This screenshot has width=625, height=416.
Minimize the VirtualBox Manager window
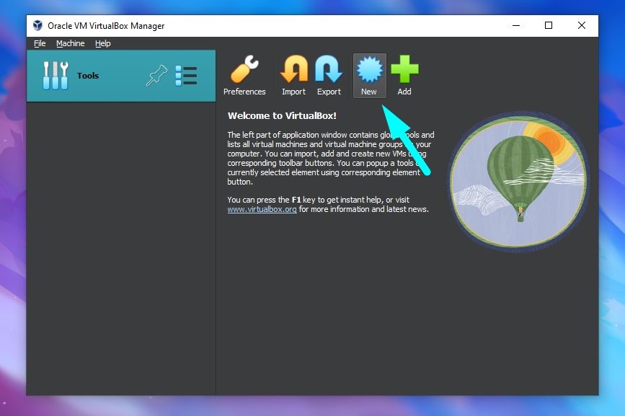516,25
